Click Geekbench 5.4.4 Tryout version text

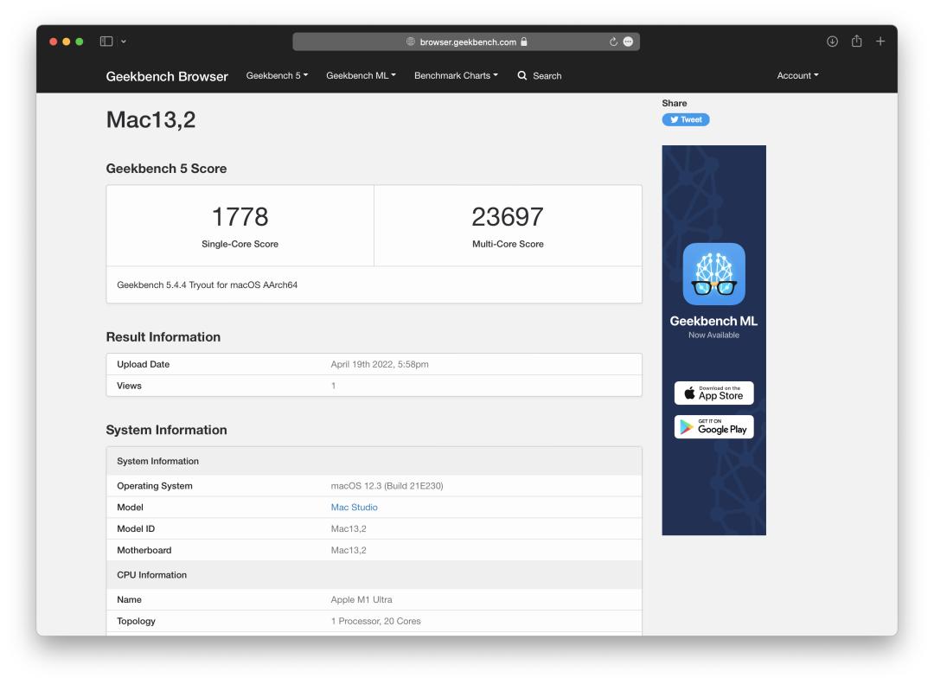[208, 284]
